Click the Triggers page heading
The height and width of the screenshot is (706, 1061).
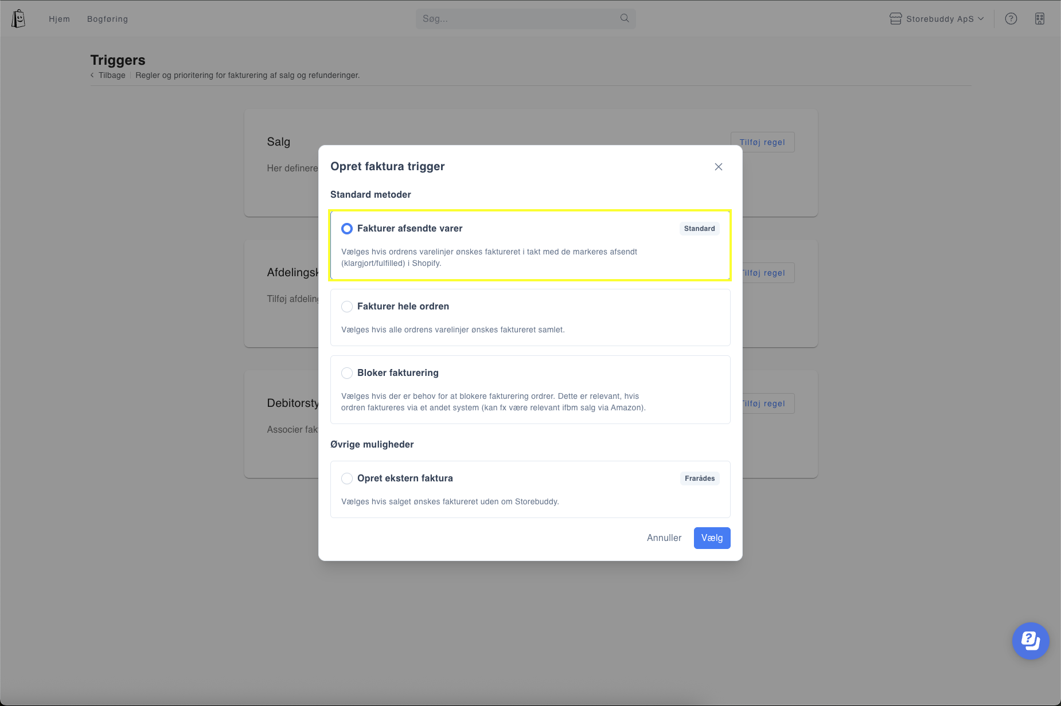[x=118, y=60]
